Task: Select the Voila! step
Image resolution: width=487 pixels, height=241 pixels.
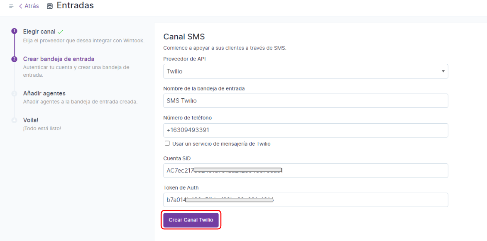Action: click(31, 120)
